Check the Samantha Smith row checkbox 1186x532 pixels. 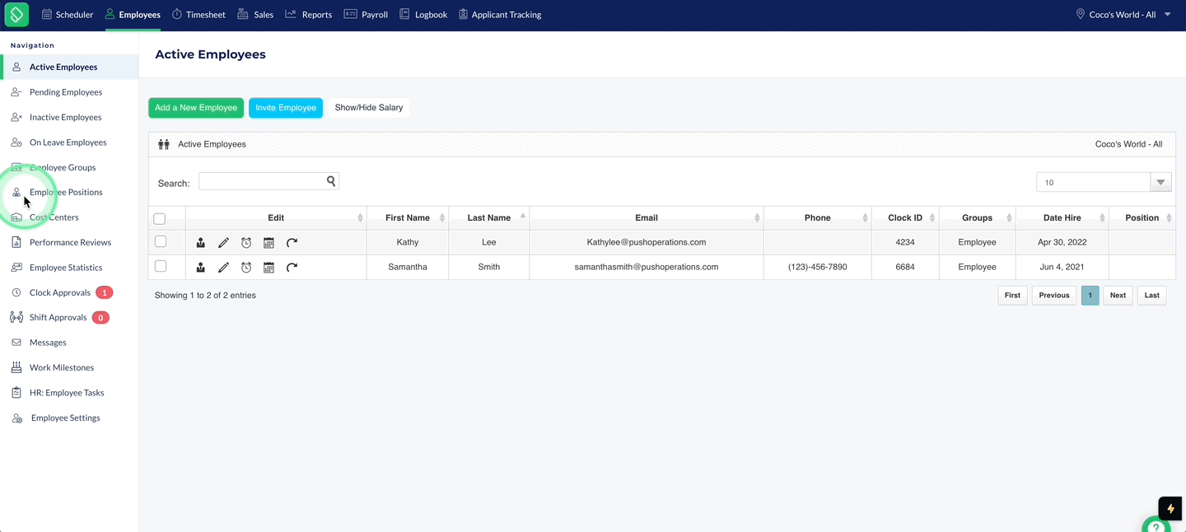click(161, 266)
